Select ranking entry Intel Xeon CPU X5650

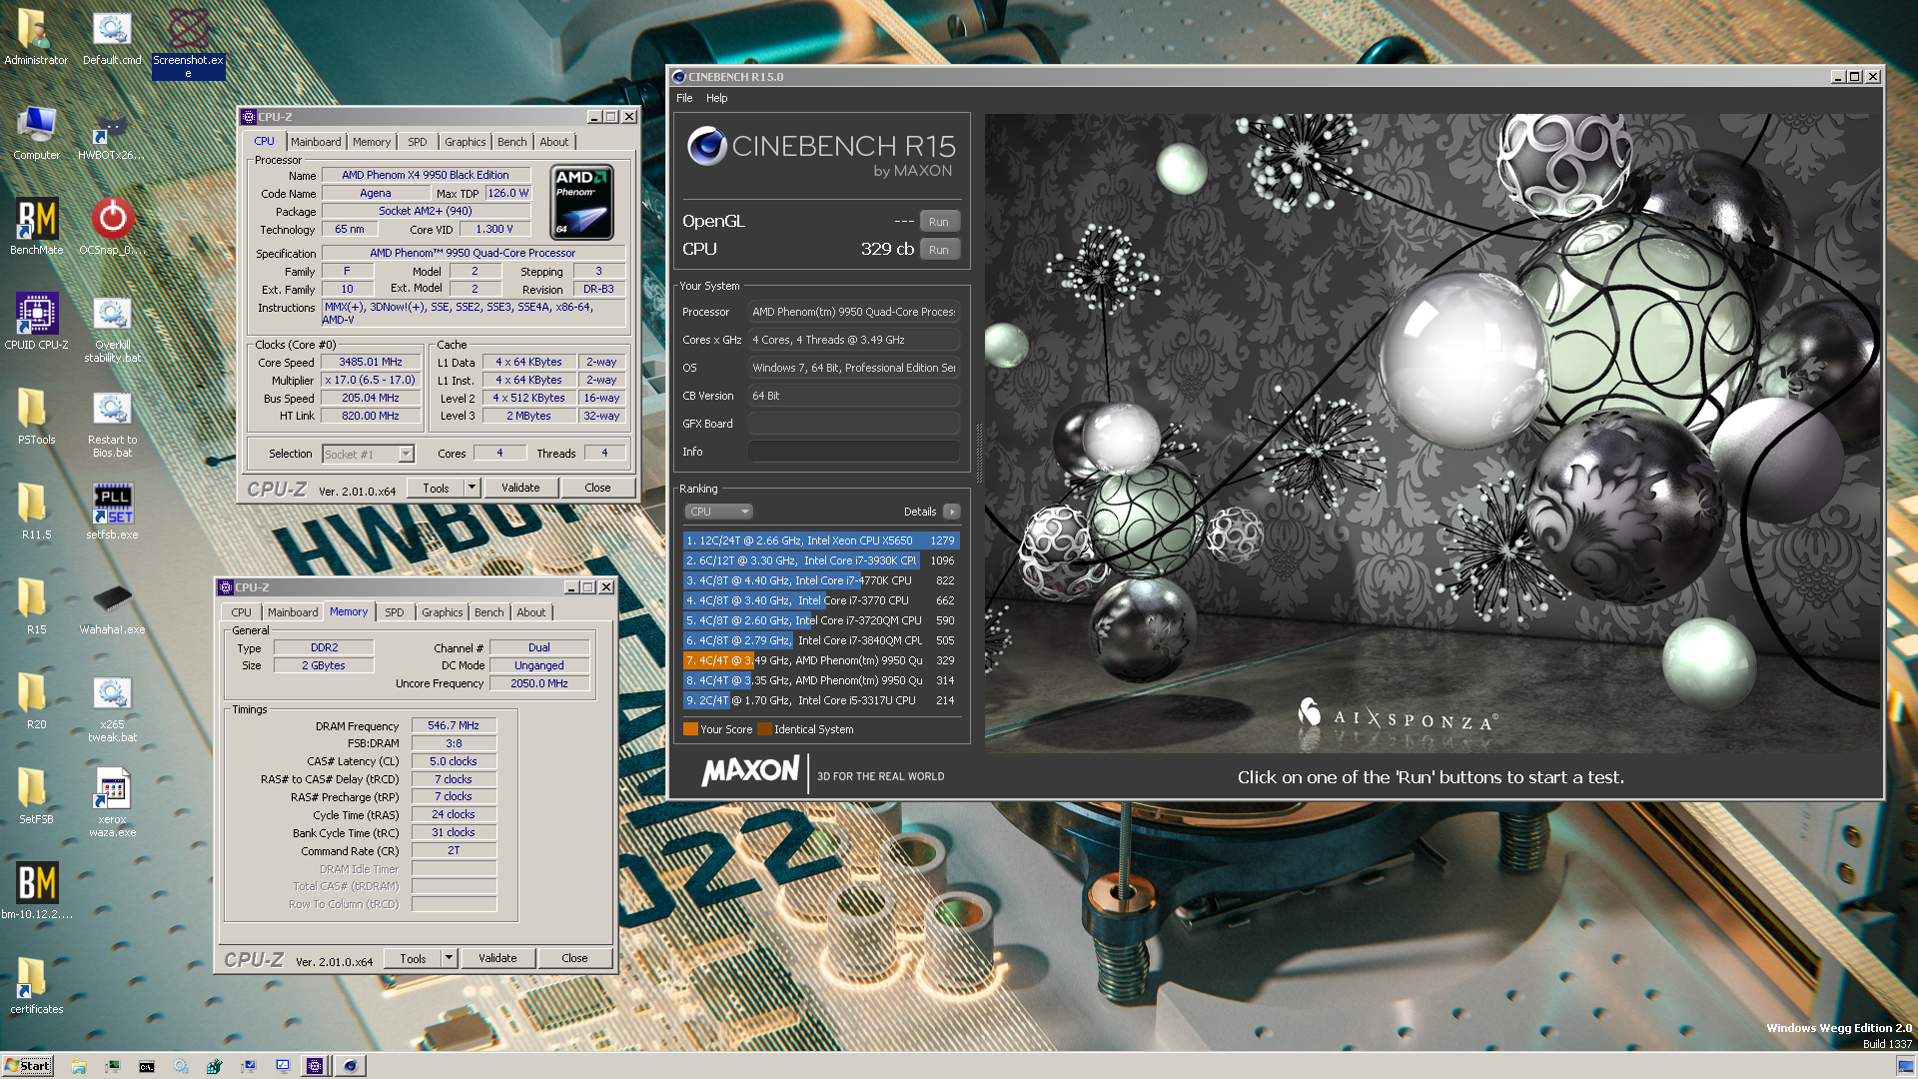pyautogui.click(x=820, y=540)
